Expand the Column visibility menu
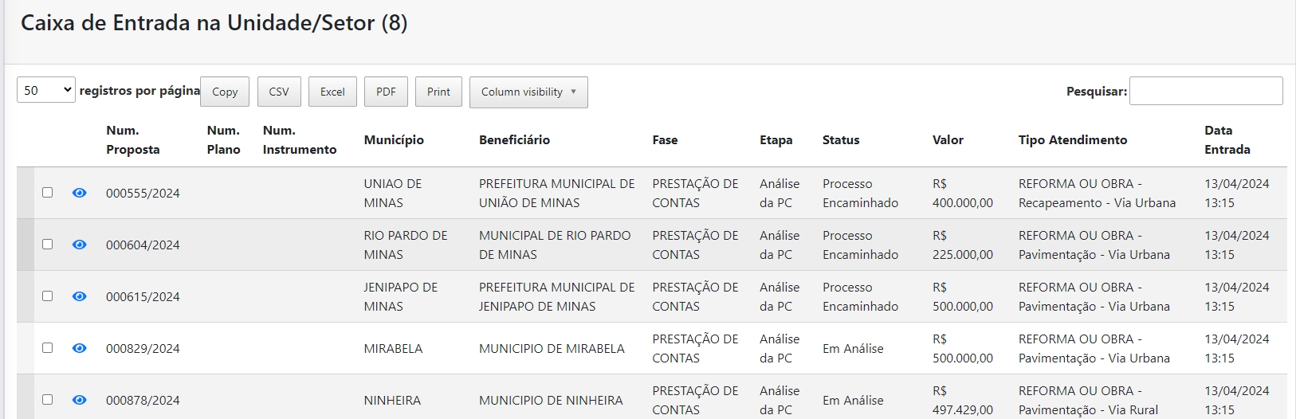The image size is (1296, 419). pyautogui.click(x=528, y=92)
